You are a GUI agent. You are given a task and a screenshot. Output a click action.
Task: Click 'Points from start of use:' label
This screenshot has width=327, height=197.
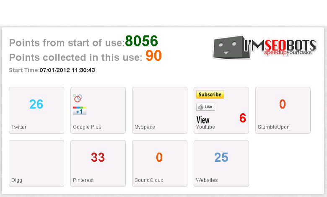[67, 43]
